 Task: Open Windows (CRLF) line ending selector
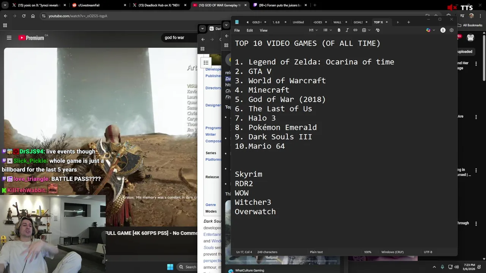(392, 252)
